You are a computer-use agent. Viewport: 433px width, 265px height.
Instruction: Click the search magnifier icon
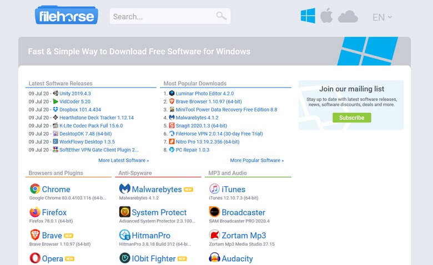pos(221,16)
